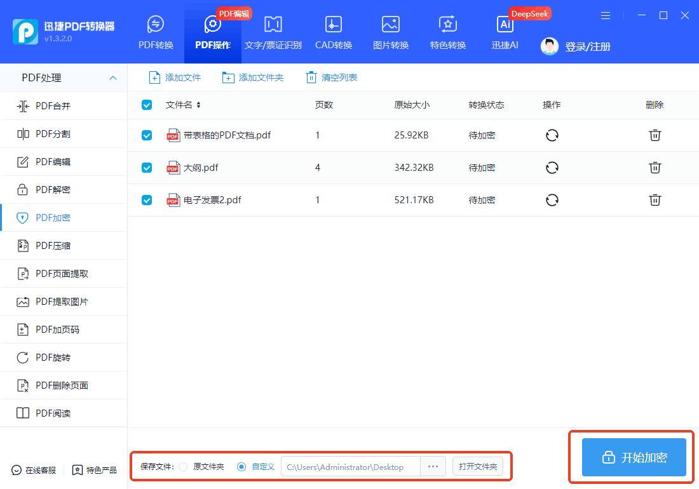The height and width of the screenshot is (489, 699).
Task: Click the user avatar icon
Action: click(550, 46)
